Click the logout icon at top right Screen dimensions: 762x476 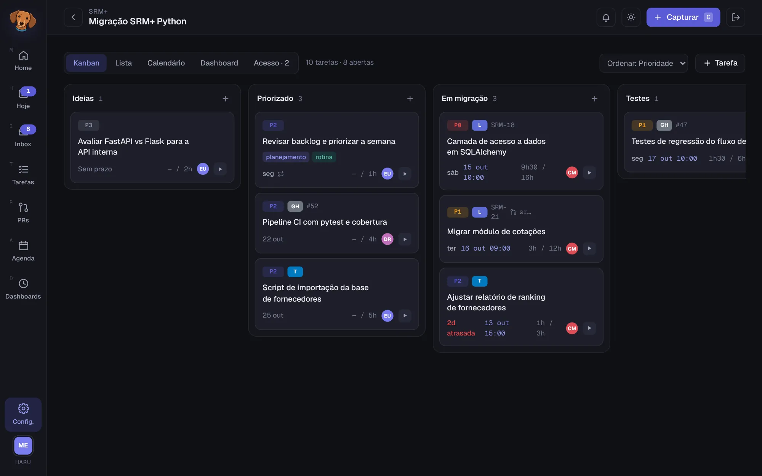point(736,17)
